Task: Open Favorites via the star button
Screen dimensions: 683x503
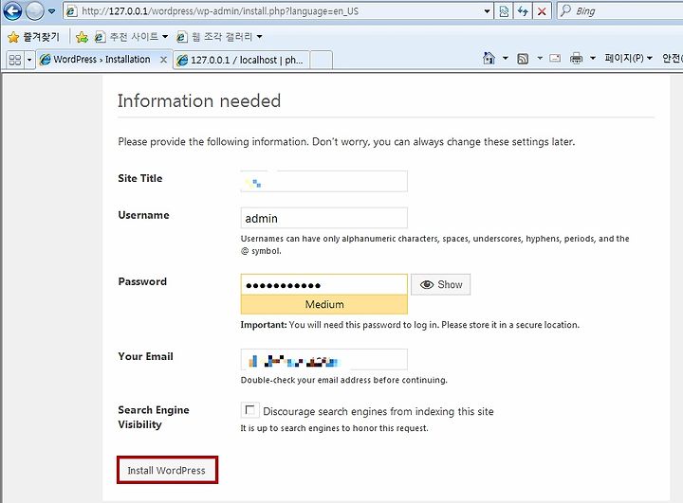Action: click(x=33, y=37)
